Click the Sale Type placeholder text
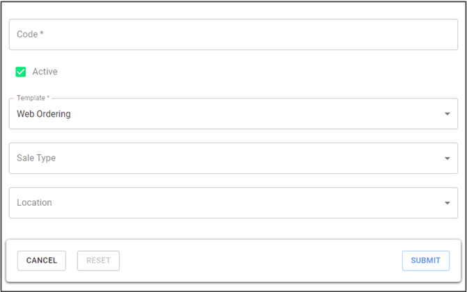 click(x=36, y=159)
